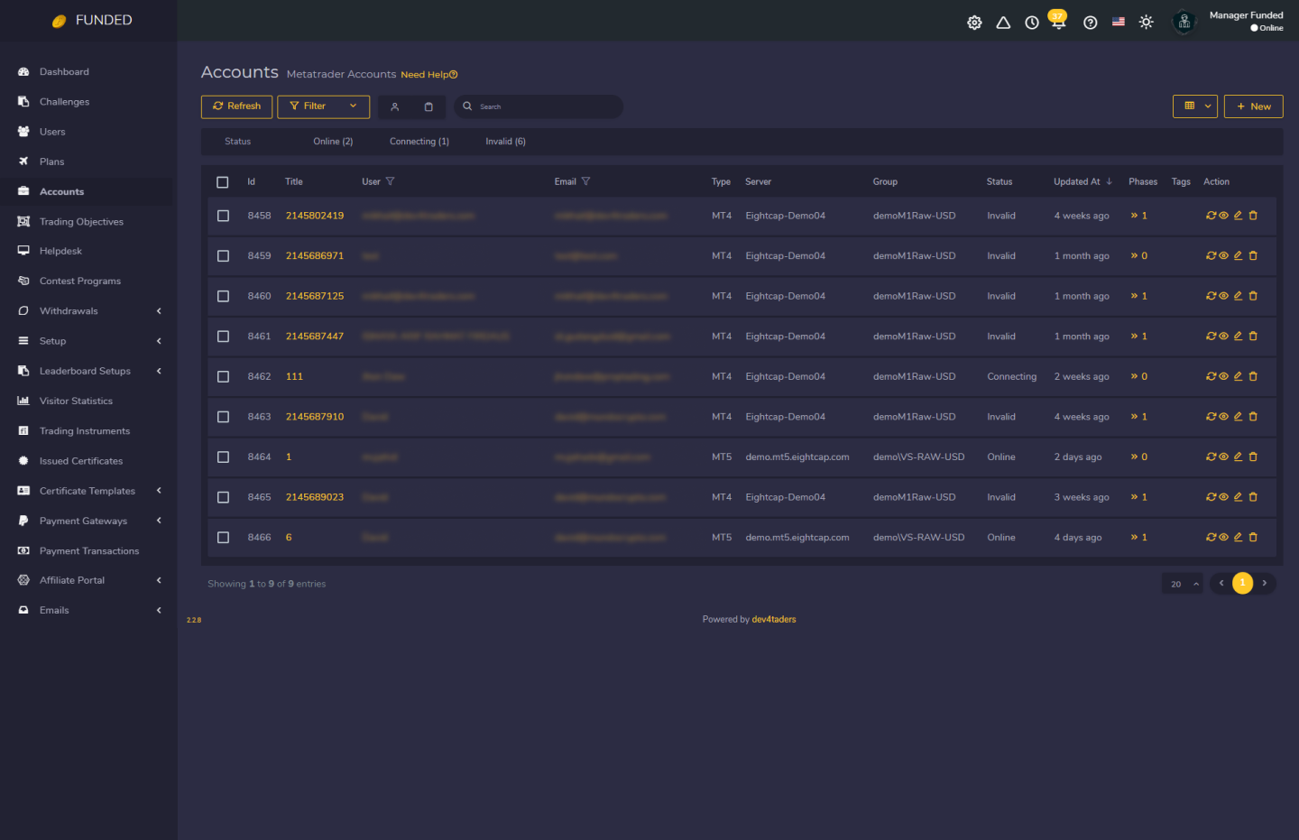Open the entries-per-page dropdown showing 20

click(x=1182, y=583)
